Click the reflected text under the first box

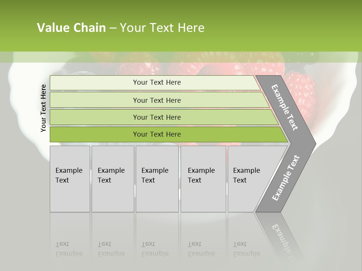point(69,249)
